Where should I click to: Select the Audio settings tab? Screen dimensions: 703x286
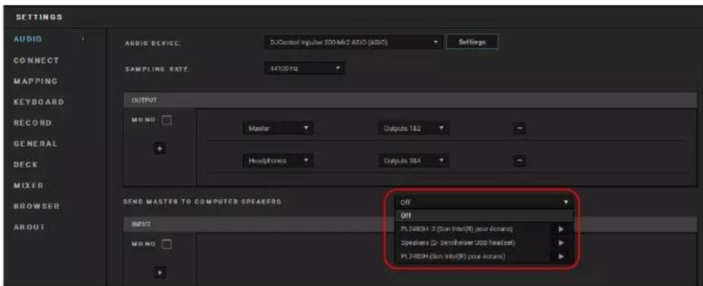[x=30, y=39]
